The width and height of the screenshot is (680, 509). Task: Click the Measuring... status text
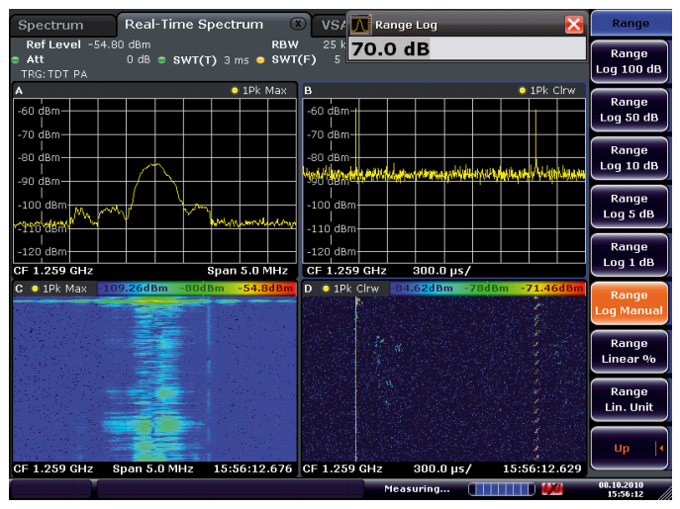pos(417,489)
